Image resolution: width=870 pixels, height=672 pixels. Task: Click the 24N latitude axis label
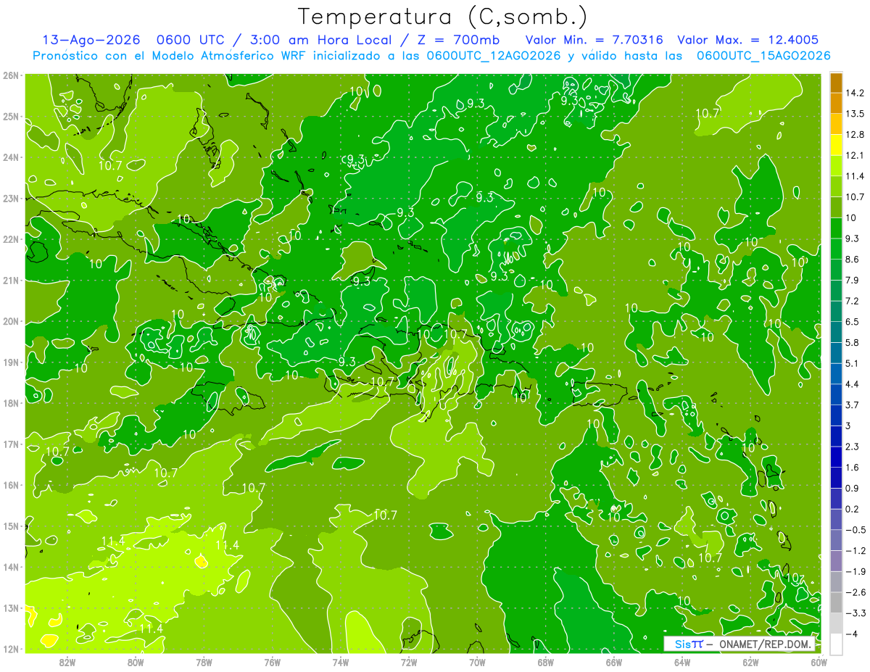[x=10, y=157]
